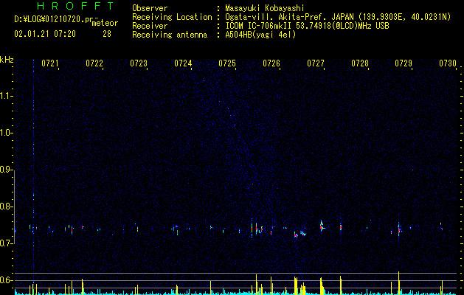Click the 0725 time marker

(x=227, y=63)
